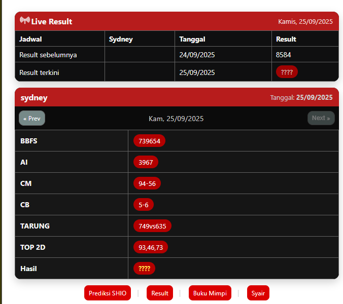The width and height of the screenshot is (343, 304).
Task: Open the Buku Mimpi link
Action: [x=210, y=293]
